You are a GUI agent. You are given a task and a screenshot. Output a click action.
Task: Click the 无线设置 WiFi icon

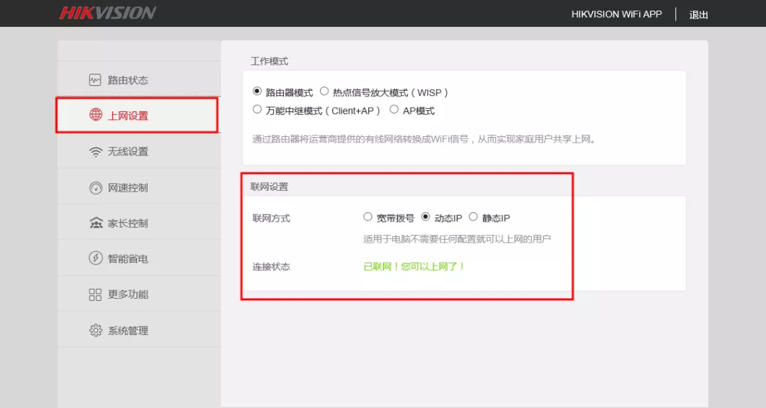pyautogui.click(x=96, y=152)
